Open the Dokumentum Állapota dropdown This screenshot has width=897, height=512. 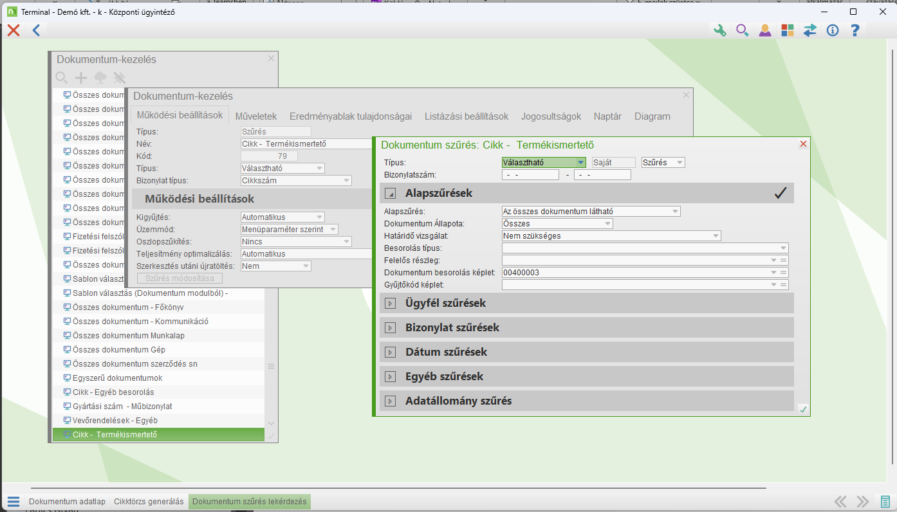(607, 224)
